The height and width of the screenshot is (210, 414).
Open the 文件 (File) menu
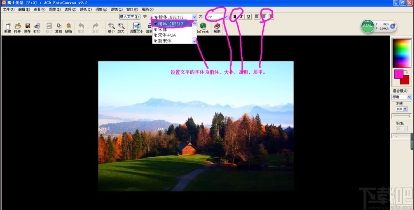point(9,9)
